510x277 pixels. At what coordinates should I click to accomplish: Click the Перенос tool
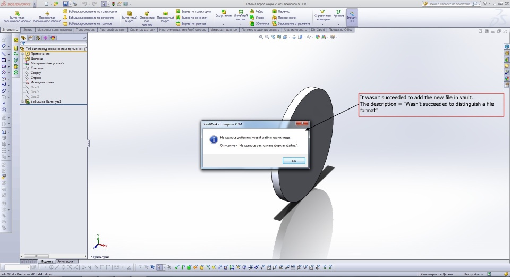[x=280, y=11]
